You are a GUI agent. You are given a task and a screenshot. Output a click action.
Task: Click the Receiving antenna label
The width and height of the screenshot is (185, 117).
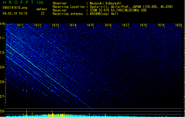(x=68, y=14)
